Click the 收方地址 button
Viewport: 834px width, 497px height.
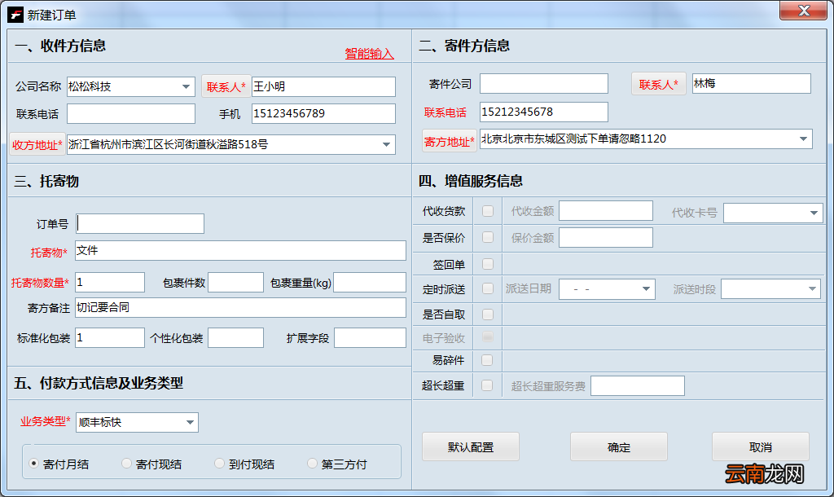click(x=37, y=145)
